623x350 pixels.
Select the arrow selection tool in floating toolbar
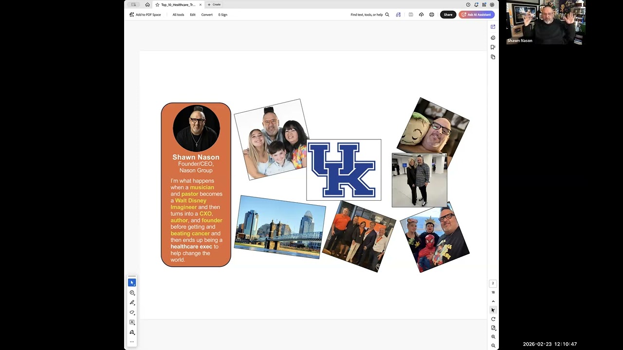coord(132,282)
